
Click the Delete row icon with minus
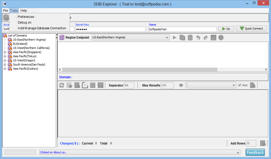[77, 85]
